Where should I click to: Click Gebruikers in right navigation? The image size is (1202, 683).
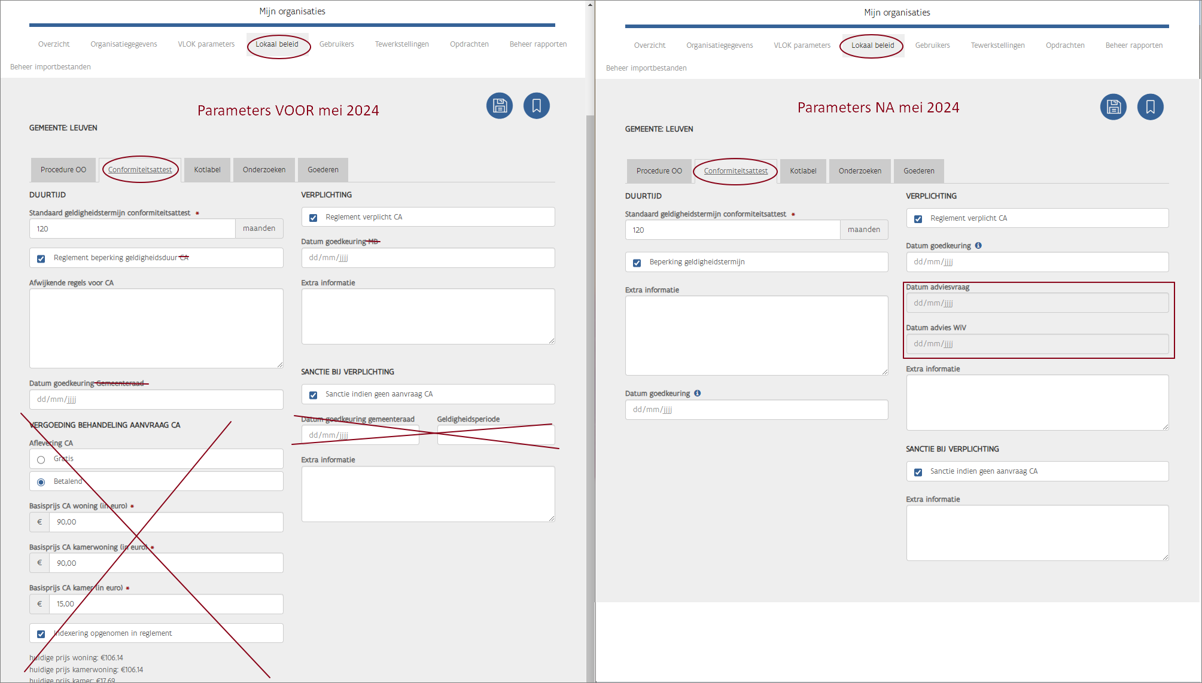point(932,45)
